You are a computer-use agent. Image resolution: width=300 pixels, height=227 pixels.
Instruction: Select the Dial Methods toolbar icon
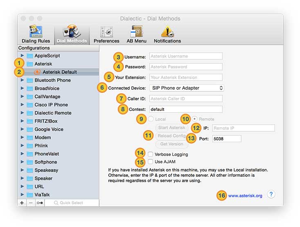tap(72, 31)
